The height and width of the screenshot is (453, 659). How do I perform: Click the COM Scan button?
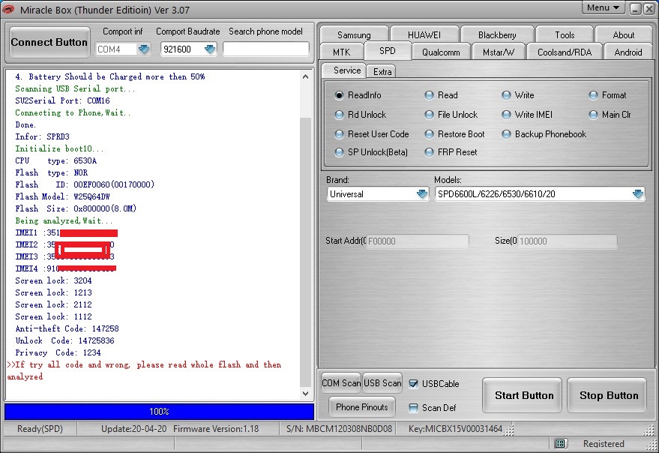pyautogui.click(x=341, y=383)
